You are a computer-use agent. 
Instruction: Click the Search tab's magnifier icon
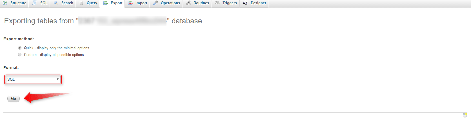(x=56, y=3)
